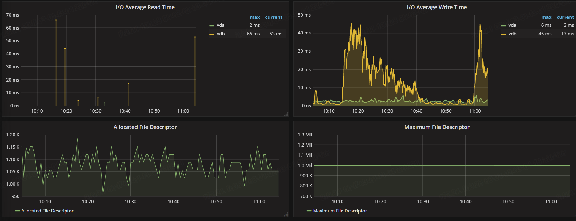Click green vda color dash in Write Time legend

click(x=503, y=26)
